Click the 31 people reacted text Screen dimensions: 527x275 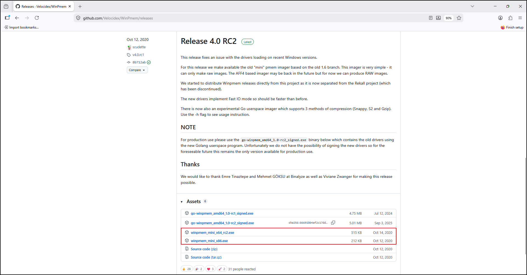coord(242,269)
